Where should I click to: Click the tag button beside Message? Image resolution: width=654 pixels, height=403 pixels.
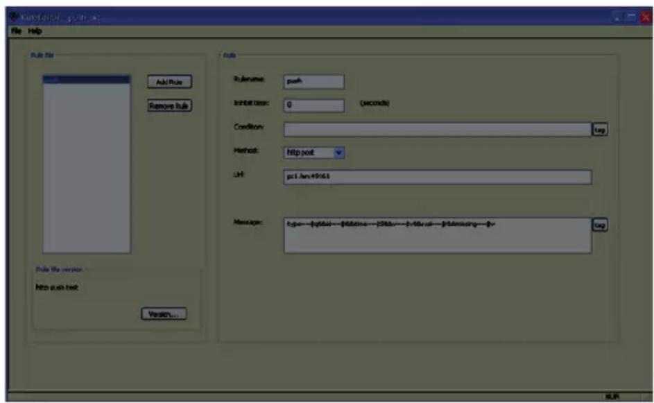600,225
